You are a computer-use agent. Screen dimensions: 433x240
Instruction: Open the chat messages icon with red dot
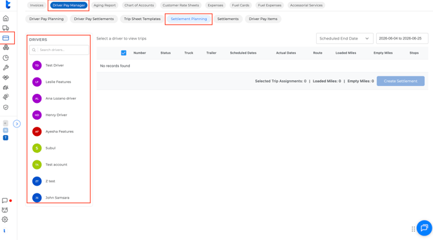pos(5,201)
